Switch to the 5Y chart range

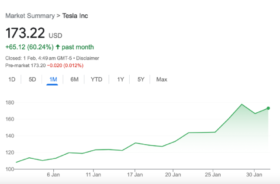[x=141, y=79]
